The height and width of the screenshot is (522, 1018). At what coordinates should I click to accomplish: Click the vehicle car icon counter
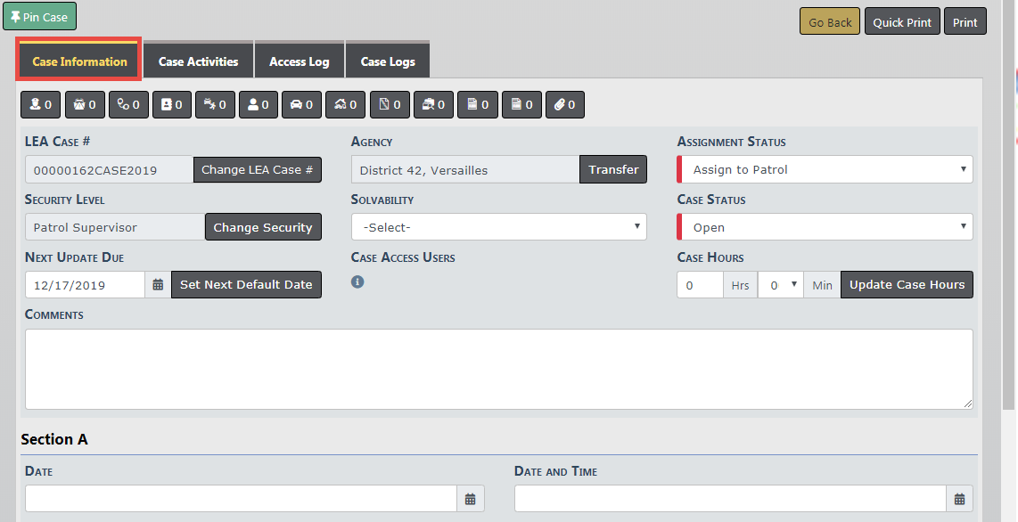[x=302, y=105]
